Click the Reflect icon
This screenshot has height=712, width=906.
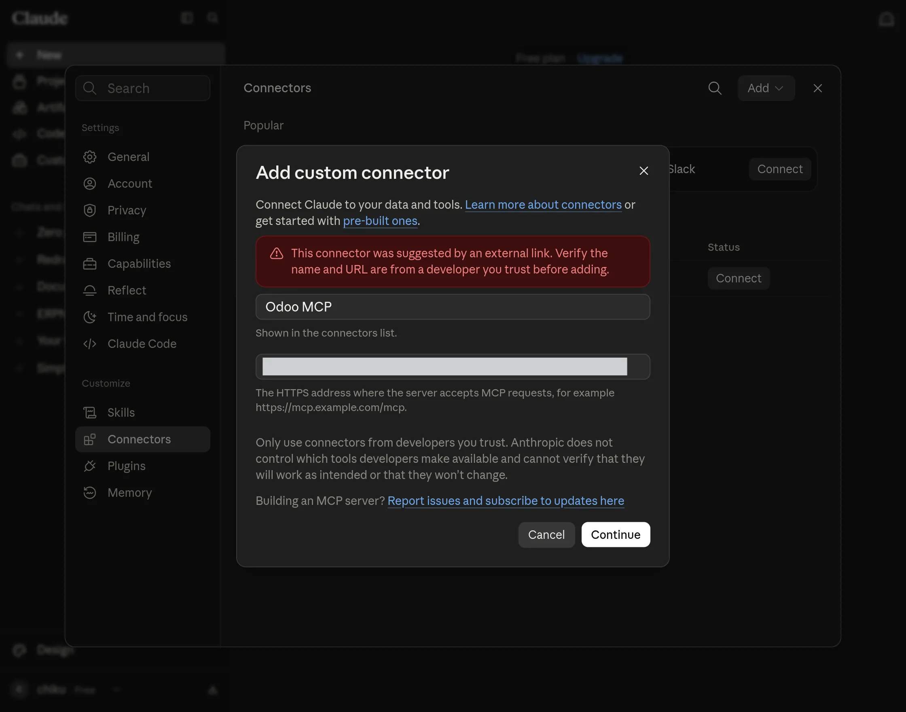coord(90,290)
